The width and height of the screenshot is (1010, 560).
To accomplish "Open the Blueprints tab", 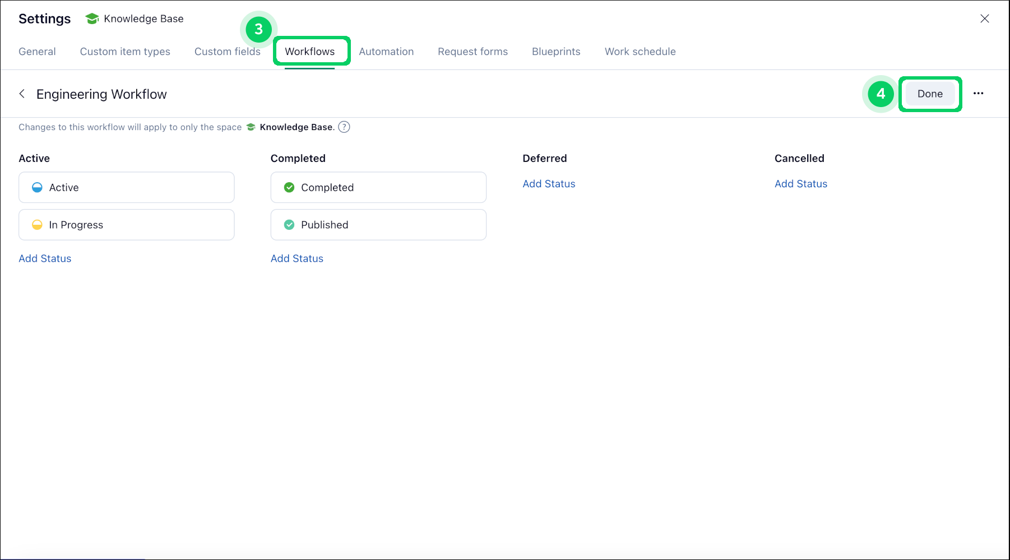I will (x=555, y=51).
